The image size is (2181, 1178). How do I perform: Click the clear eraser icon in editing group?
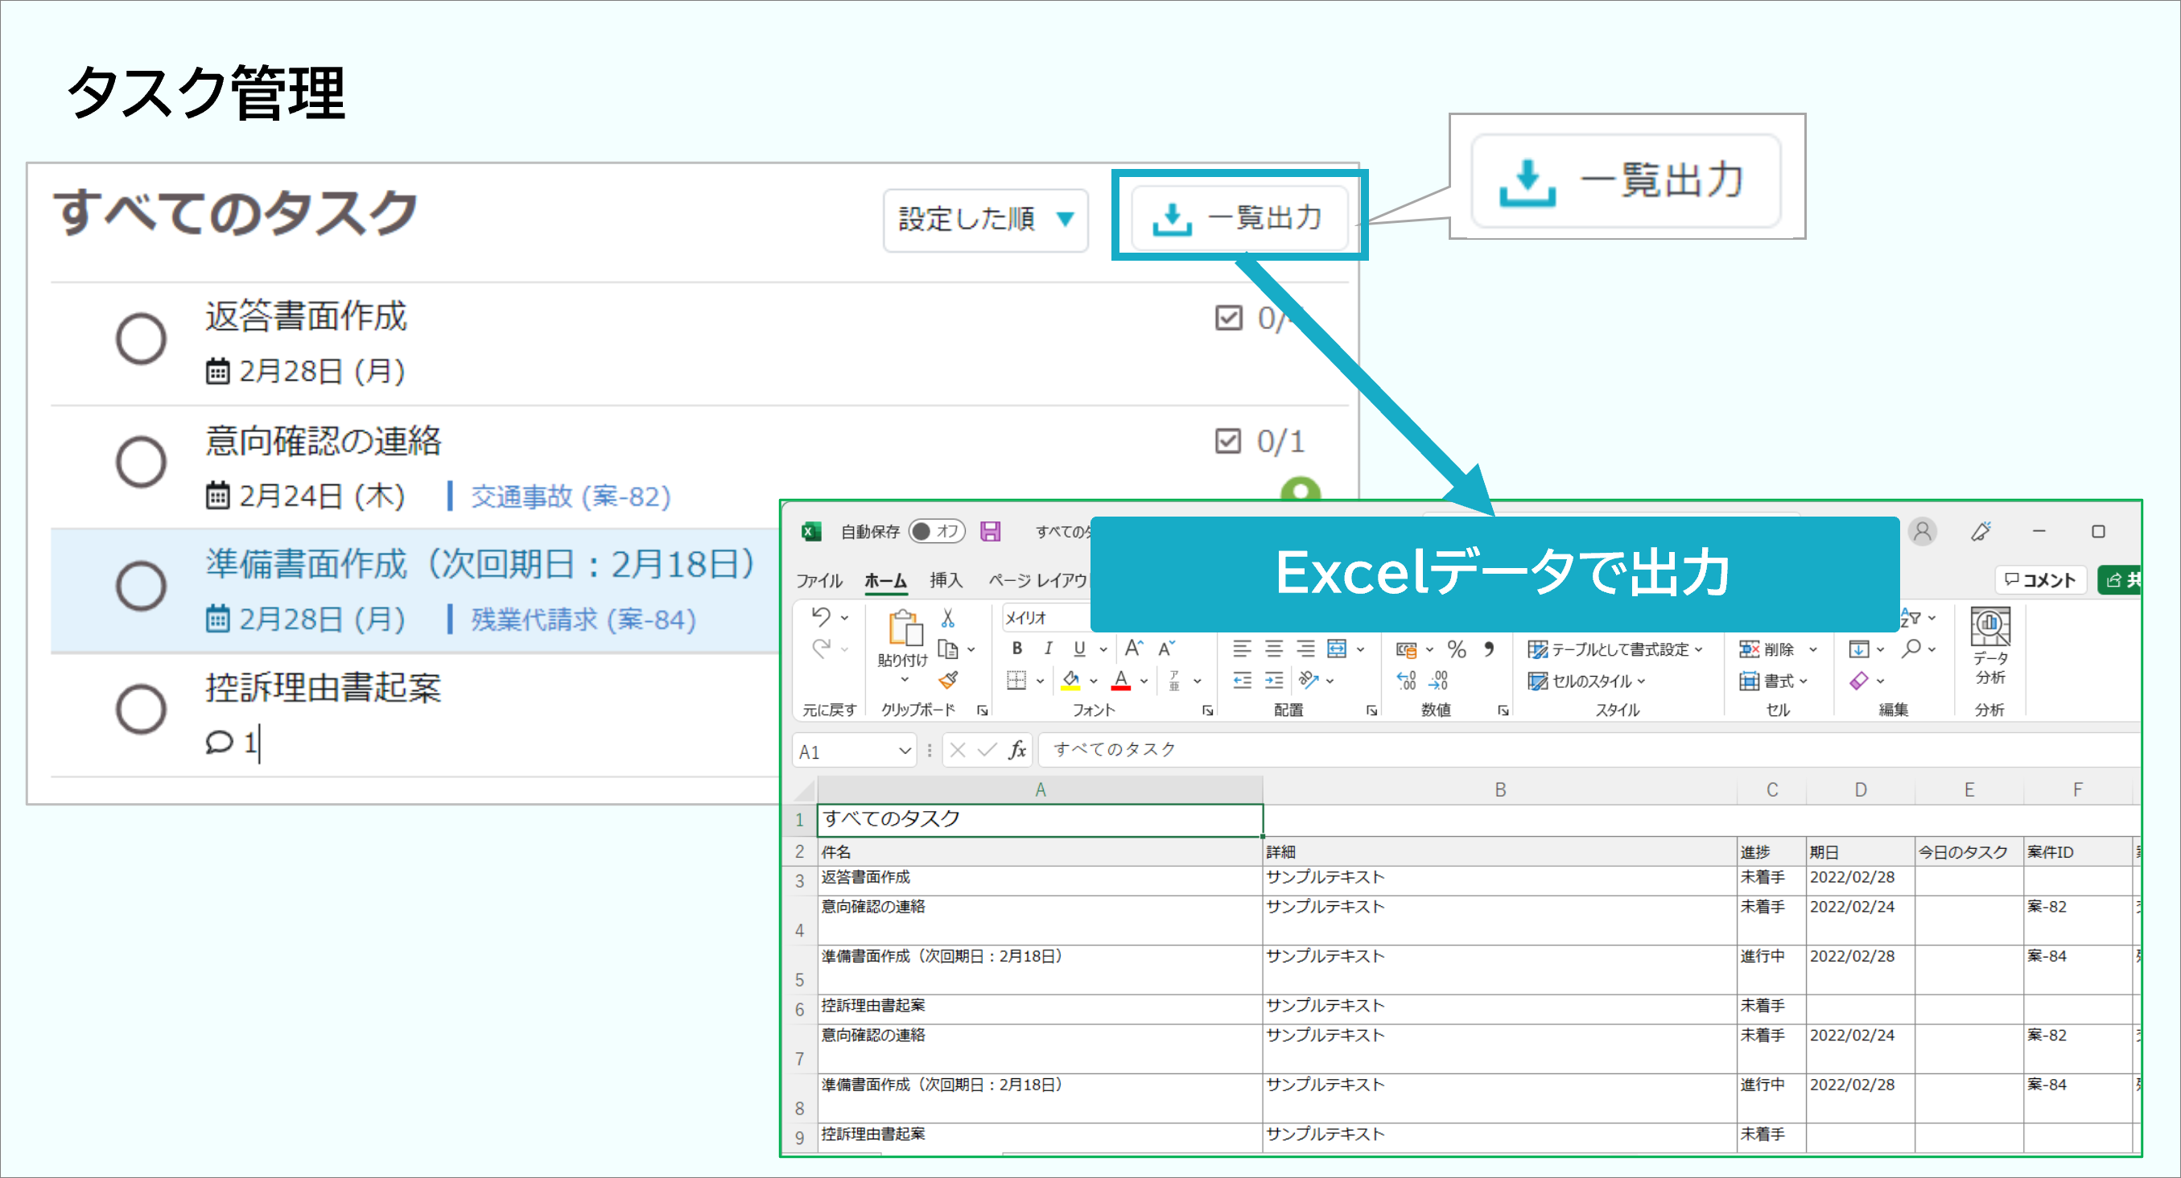[1858, 681]
